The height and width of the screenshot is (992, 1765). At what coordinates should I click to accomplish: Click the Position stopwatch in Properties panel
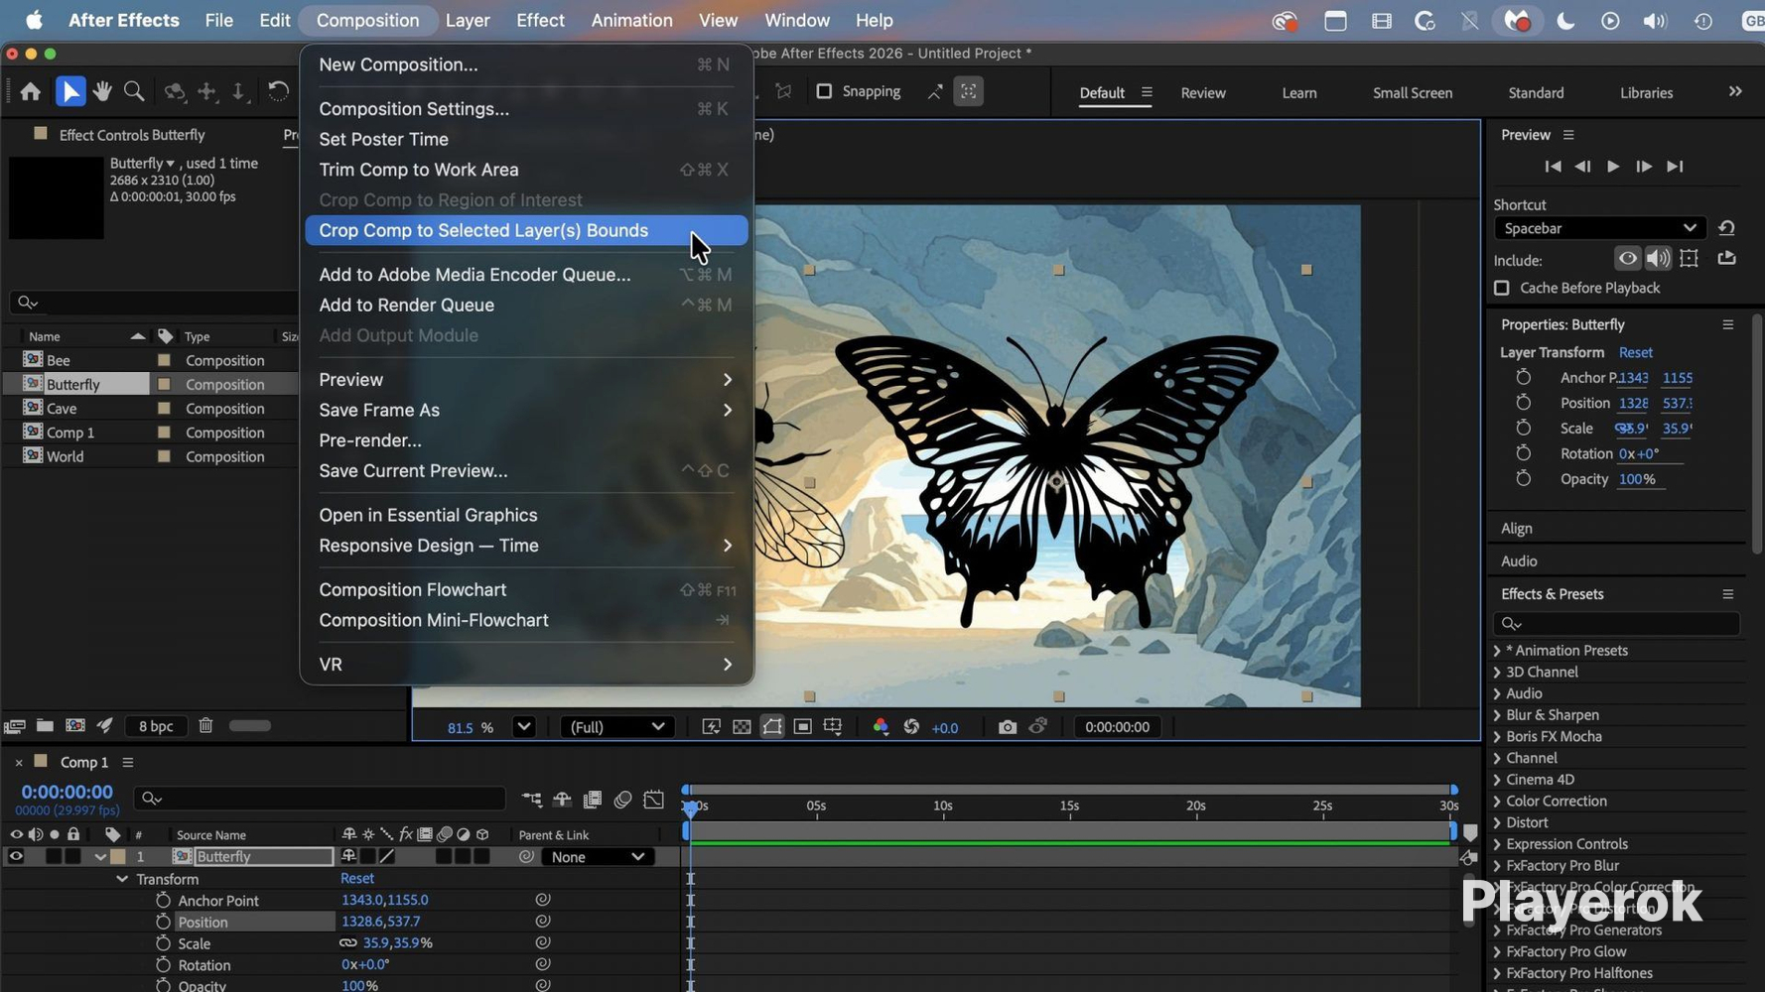coord(1524,403)
